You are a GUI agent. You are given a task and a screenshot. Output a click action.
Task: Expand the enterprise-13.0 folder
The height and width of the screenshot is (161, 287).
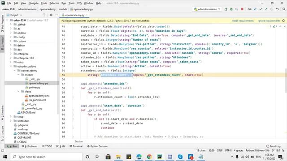pos(11,58)
